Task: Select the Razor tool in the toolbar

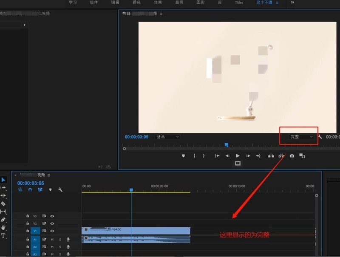Action: 3,203
